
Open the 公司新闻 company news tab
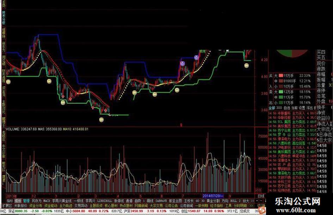(186, 206)
